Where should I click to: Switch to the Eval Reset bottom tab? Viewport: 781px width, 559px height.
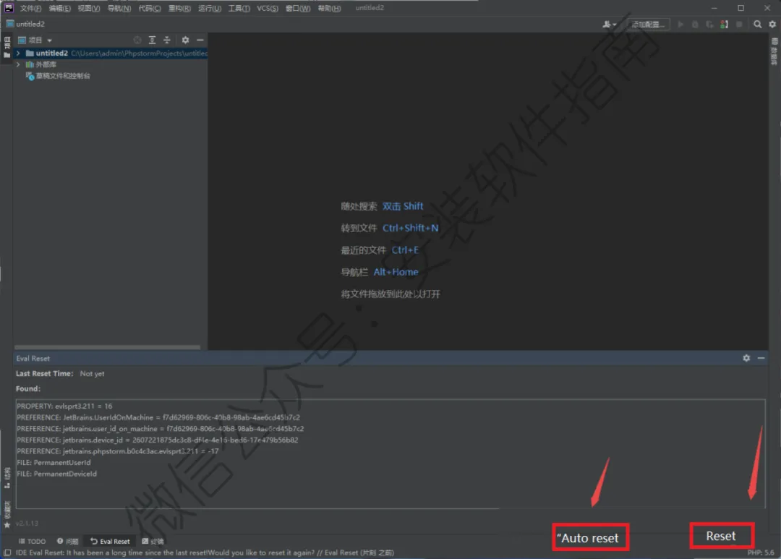click(110, 541)
